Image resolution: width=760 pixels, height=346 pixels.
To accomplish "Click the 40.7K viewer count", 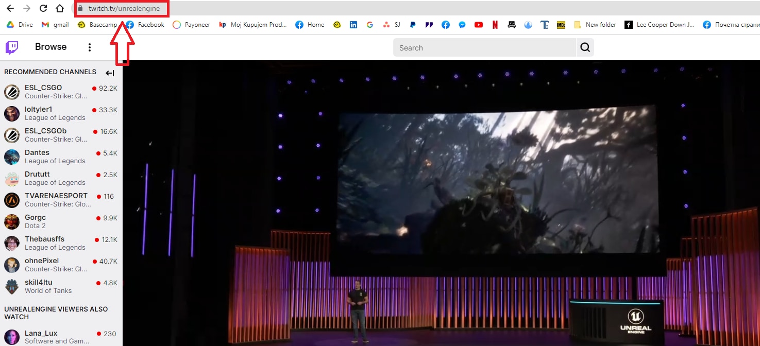I will coord(108,262).
